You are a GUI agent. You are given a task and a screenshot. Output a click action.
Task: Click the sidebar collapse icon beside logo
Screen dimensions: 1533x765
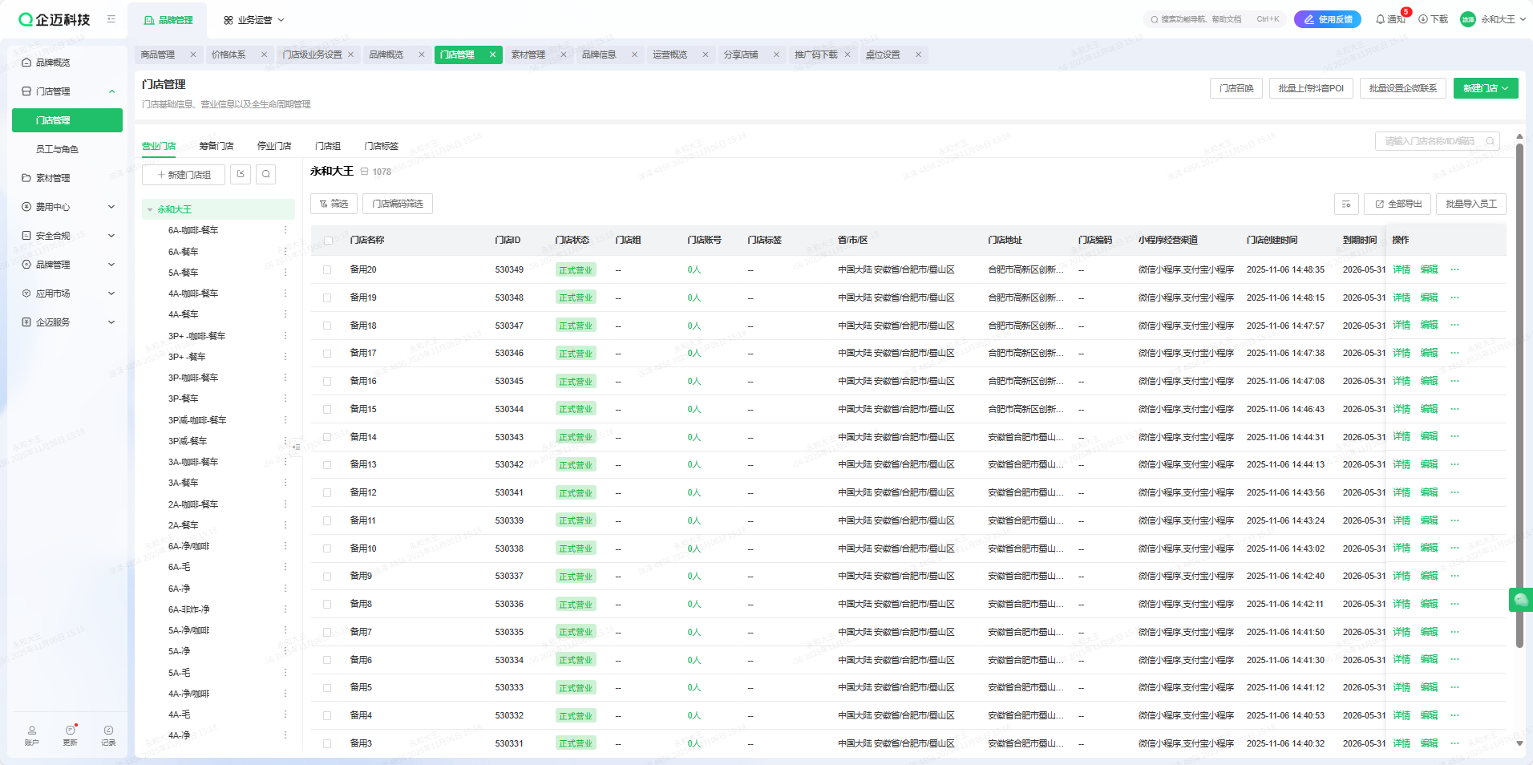[111, 19]
